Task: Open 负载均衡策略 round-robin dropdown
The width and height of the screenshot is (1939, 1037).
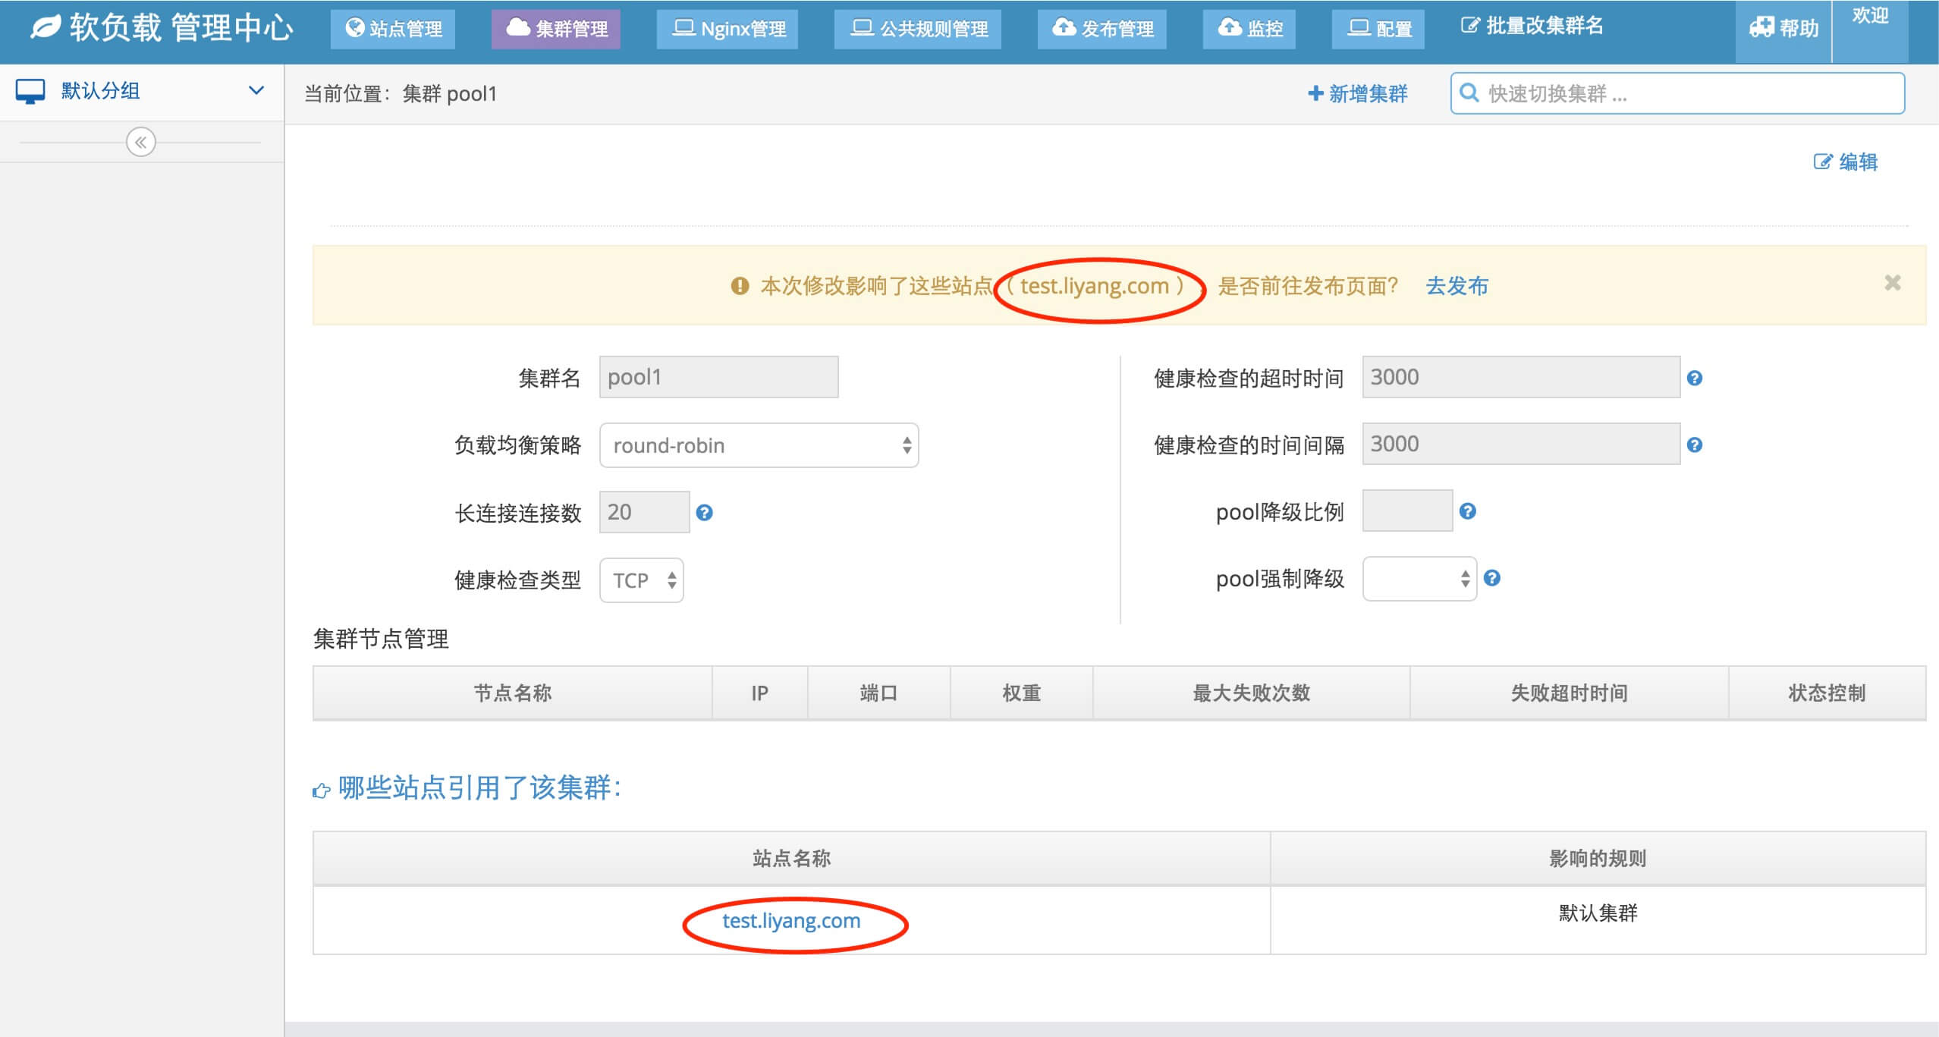Action: pos(759,445)
